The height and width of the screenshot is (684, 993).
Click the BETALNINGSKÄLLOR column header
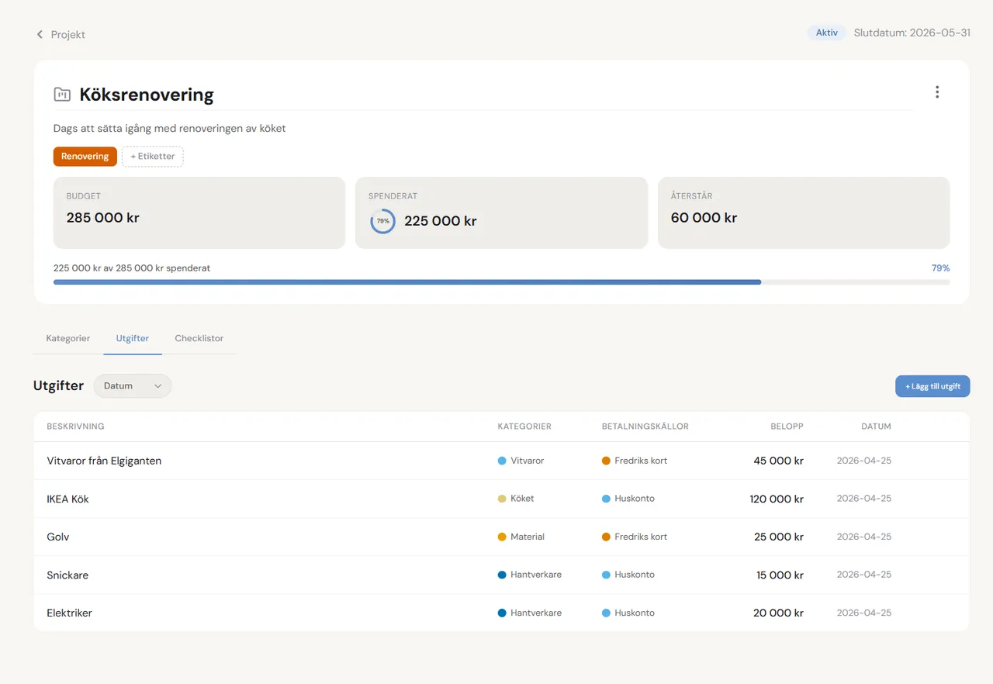pyautogui.click(x=645, y=427)
